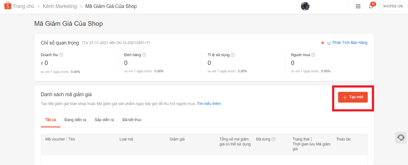Open the notifications bell
This screenshot has width=408, height=165.
pyautogui.click(x=371, y=6)
